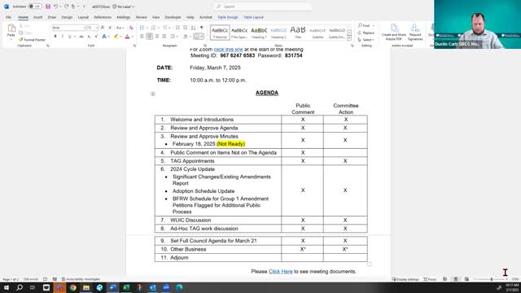Click the Decrease Indent icon
Image resolution: width=521 pixels, height=293 pixels.
pos(177,28)
